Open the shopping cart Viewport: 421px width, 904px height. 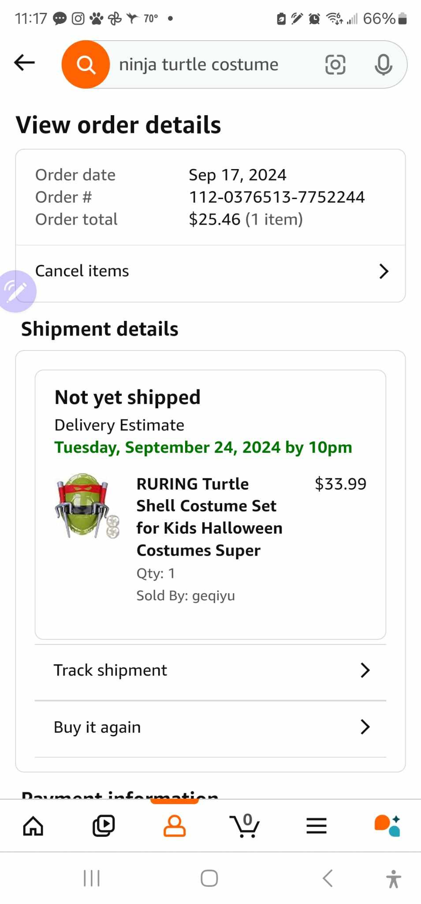click(245, 826)
